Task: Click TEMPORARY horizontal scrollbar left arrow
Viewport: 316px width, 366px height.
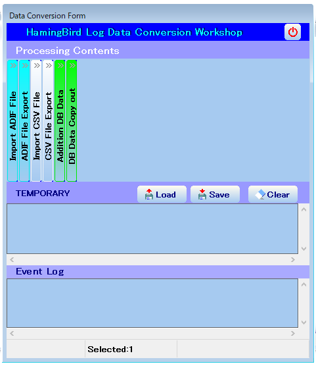Action: point(12,259)
